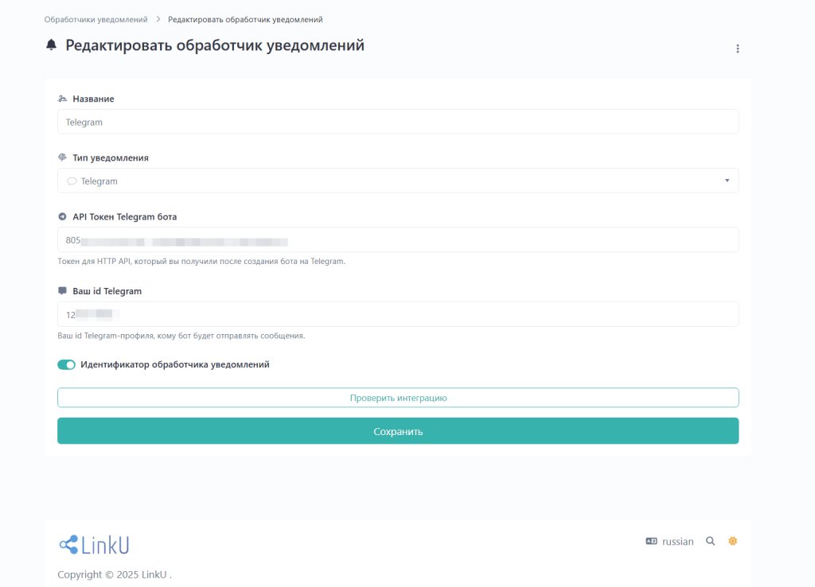Viewport: 815px width, 587px height.
Task: Toggle light theme with sun icon
Action: pos(732,542)
